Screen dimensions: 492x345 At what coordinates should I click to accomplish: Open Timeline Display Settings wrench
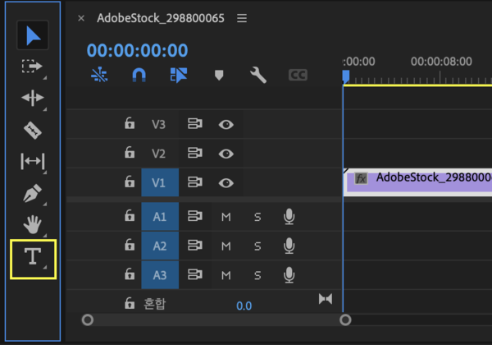pos(257,76)
